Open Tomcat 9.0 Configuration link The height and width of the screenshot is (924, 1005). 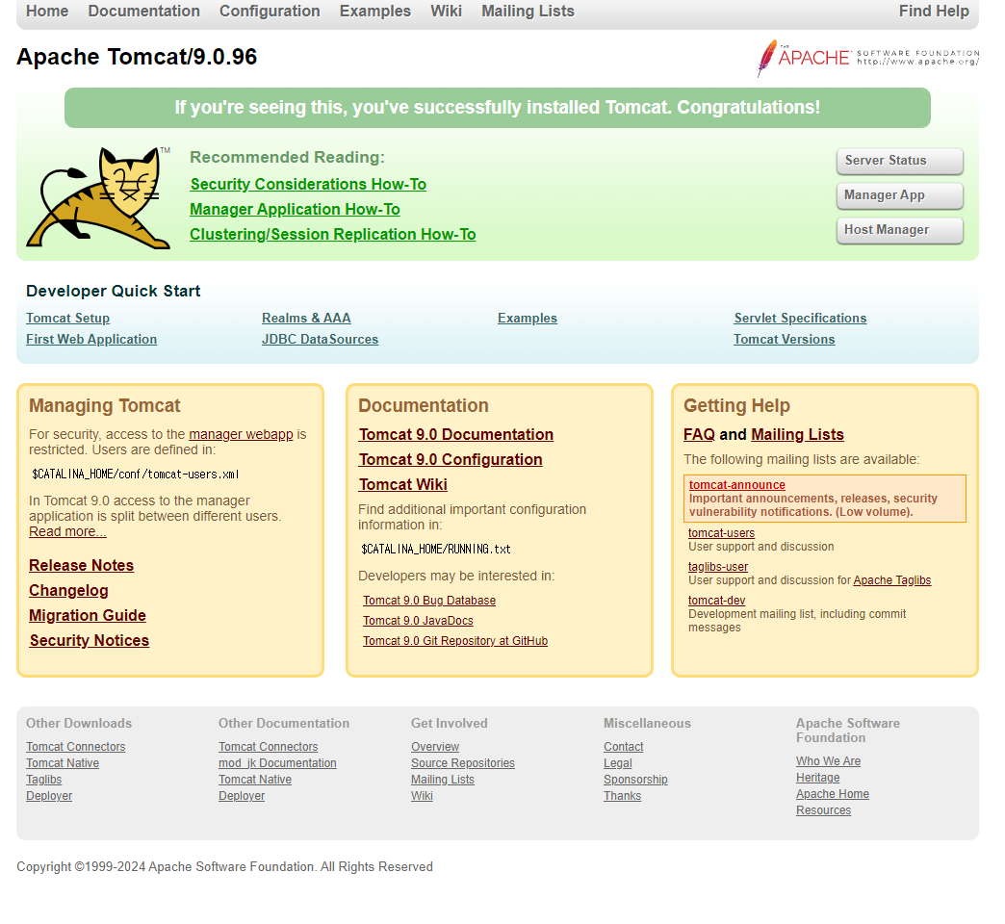pos(451,460)
